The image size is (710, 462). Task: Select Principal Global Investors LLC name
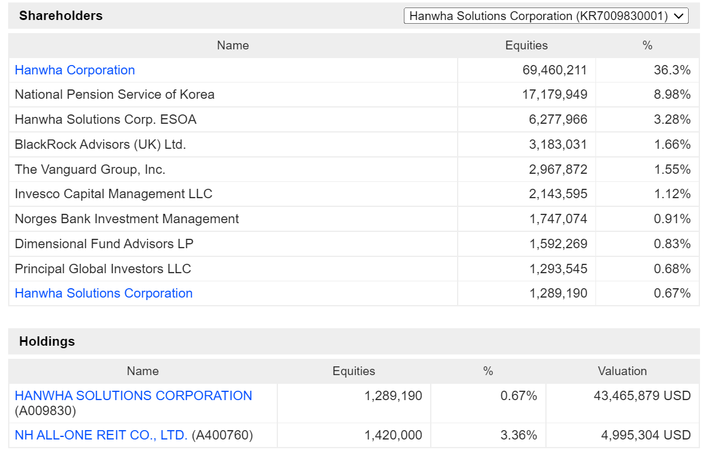(103, 269)
